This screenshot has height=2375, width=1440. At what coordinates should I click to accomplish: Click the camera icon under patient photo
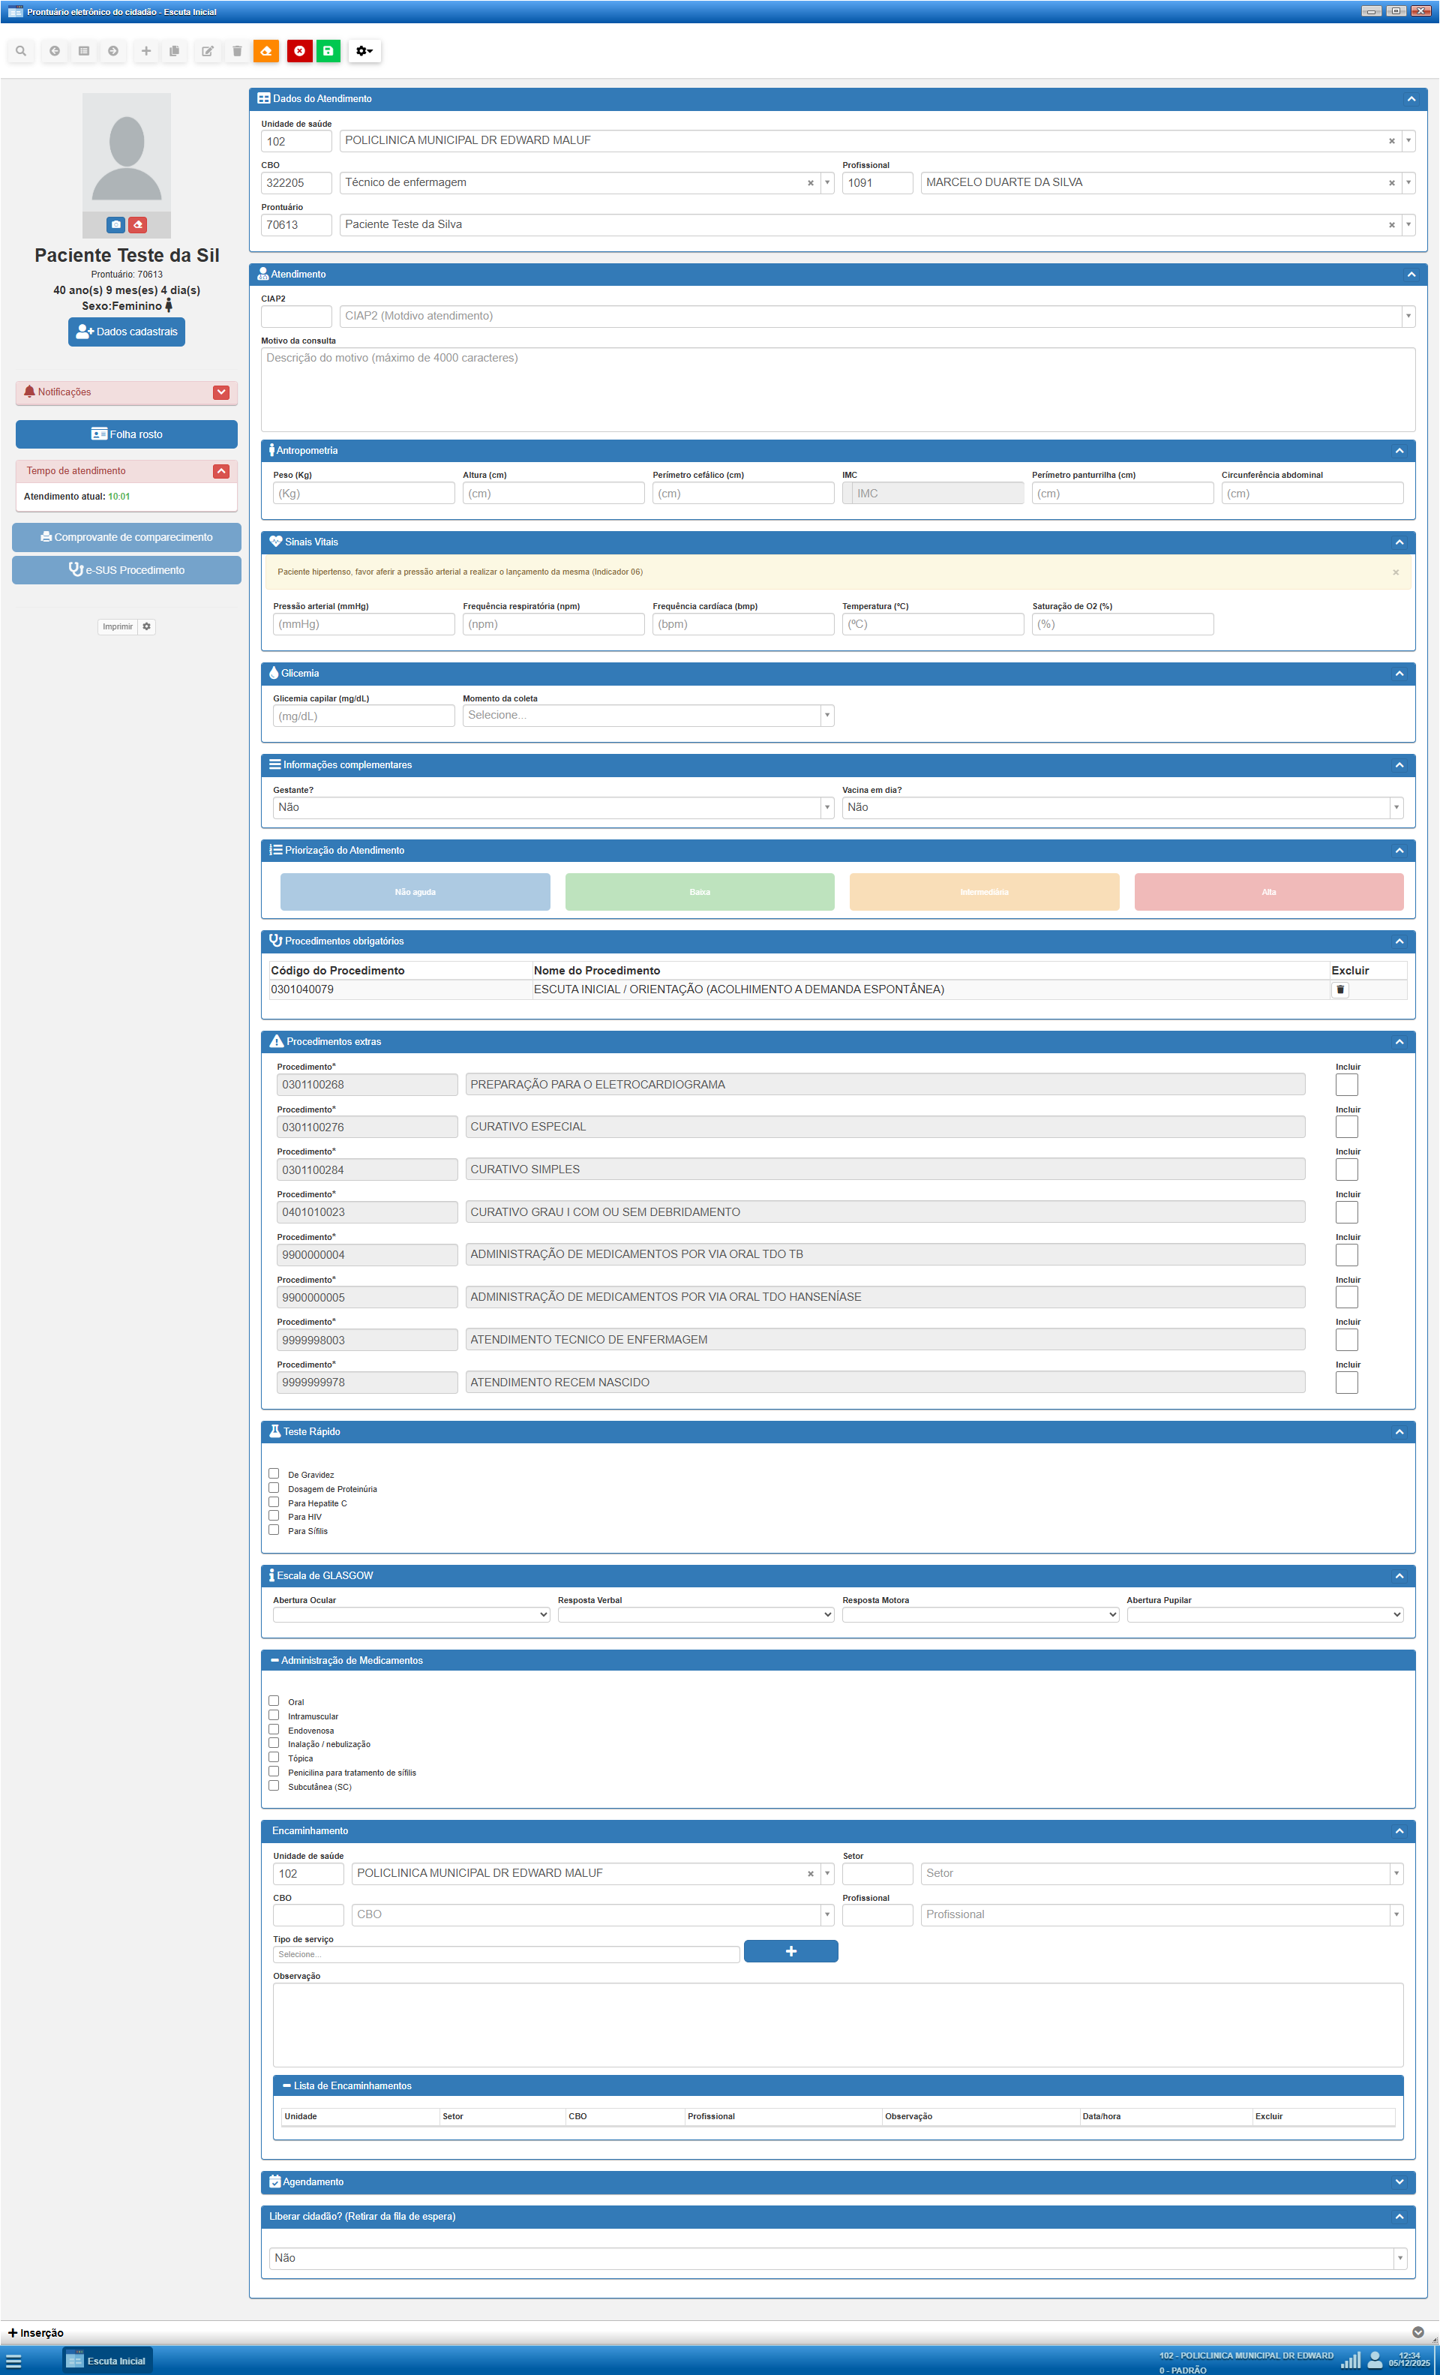click(x=115, y=224)
